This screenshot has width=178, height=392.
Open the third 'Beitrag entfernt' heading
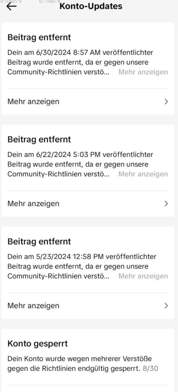coord(39,241)
